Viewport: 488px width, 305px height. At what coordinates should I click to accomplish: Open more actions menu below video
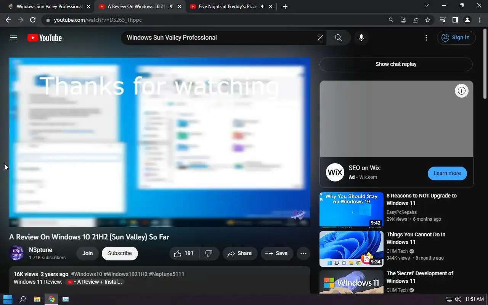coord(303,254)
